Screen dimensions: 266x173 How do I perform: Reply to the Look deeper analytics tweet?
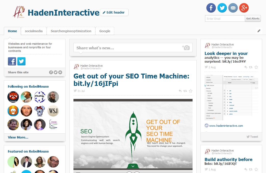[x=246, y=67]
